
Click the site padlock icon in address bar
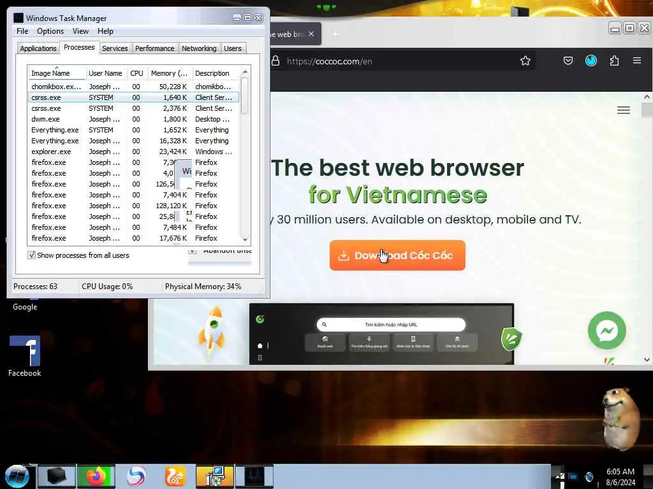click(275, 60)
